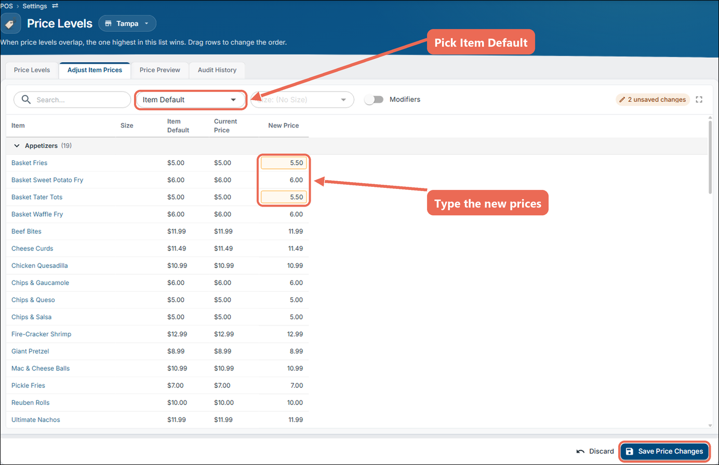Open the Chips & Queso item link
The width and height of the screenshot is (719, 465).
[x=33, y=300]
